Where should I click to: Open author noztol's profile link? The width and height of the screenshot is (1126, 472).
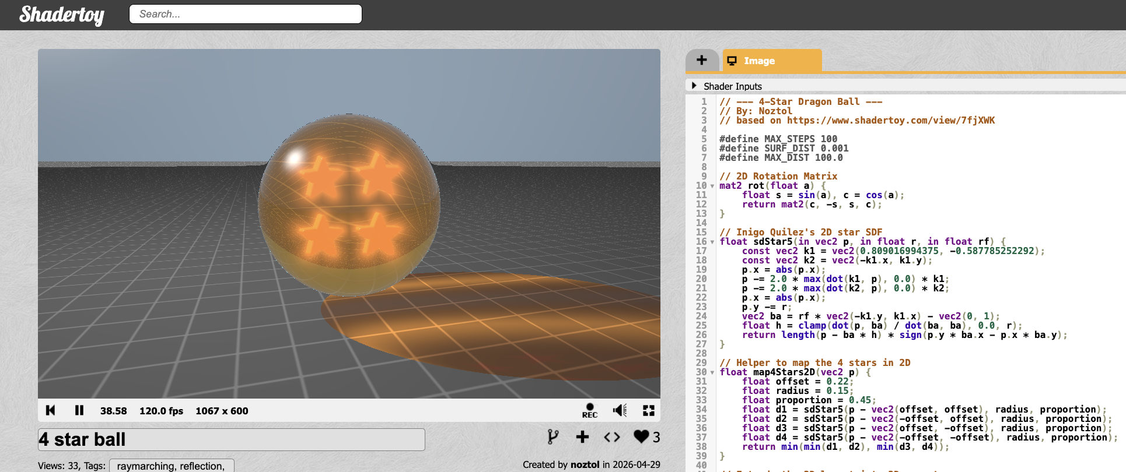(585, 464)
